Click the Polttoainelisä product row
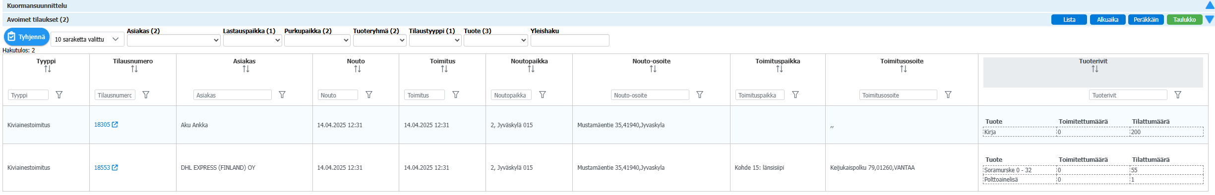The width and height of the screenshot is (1215, 195). (1093, 180)
